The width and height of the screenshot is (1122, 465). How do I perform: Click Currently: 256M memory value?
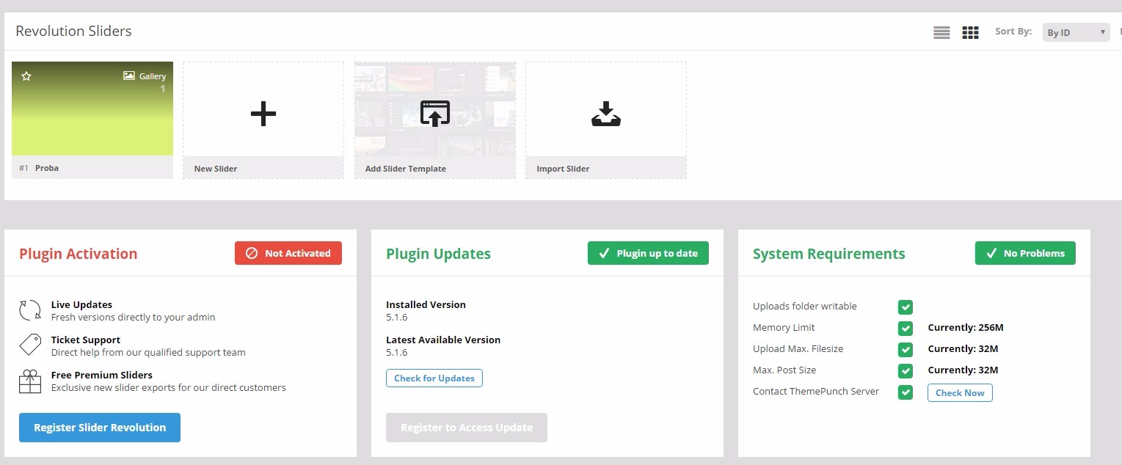click(966, 328)
